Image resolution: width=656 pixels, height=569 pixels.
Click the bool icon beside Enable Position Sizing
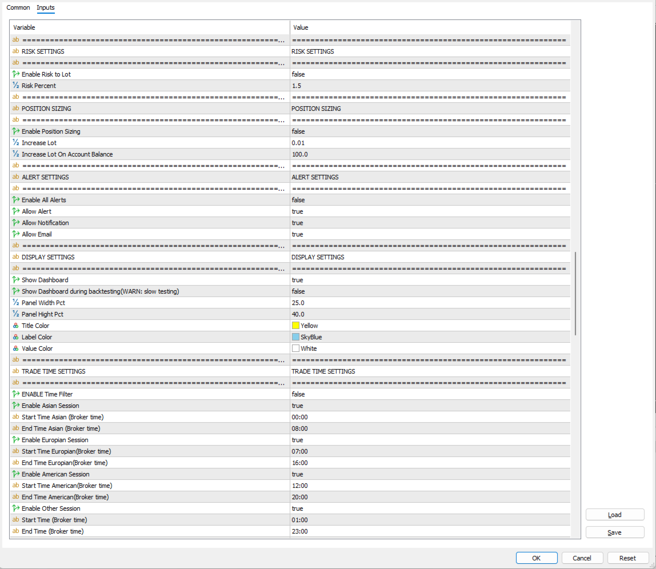16,131
